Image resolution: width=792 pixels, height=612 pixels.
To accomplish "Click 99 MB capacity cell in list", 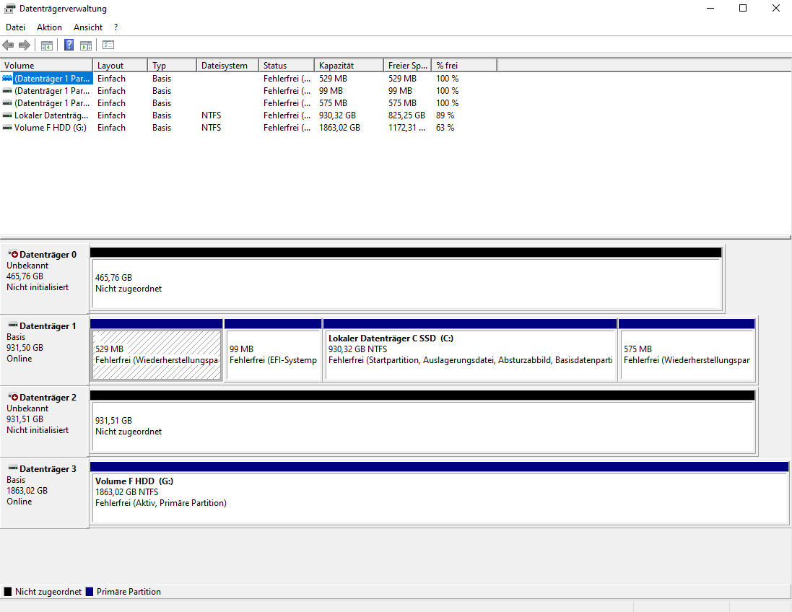I will click(331, 91).
